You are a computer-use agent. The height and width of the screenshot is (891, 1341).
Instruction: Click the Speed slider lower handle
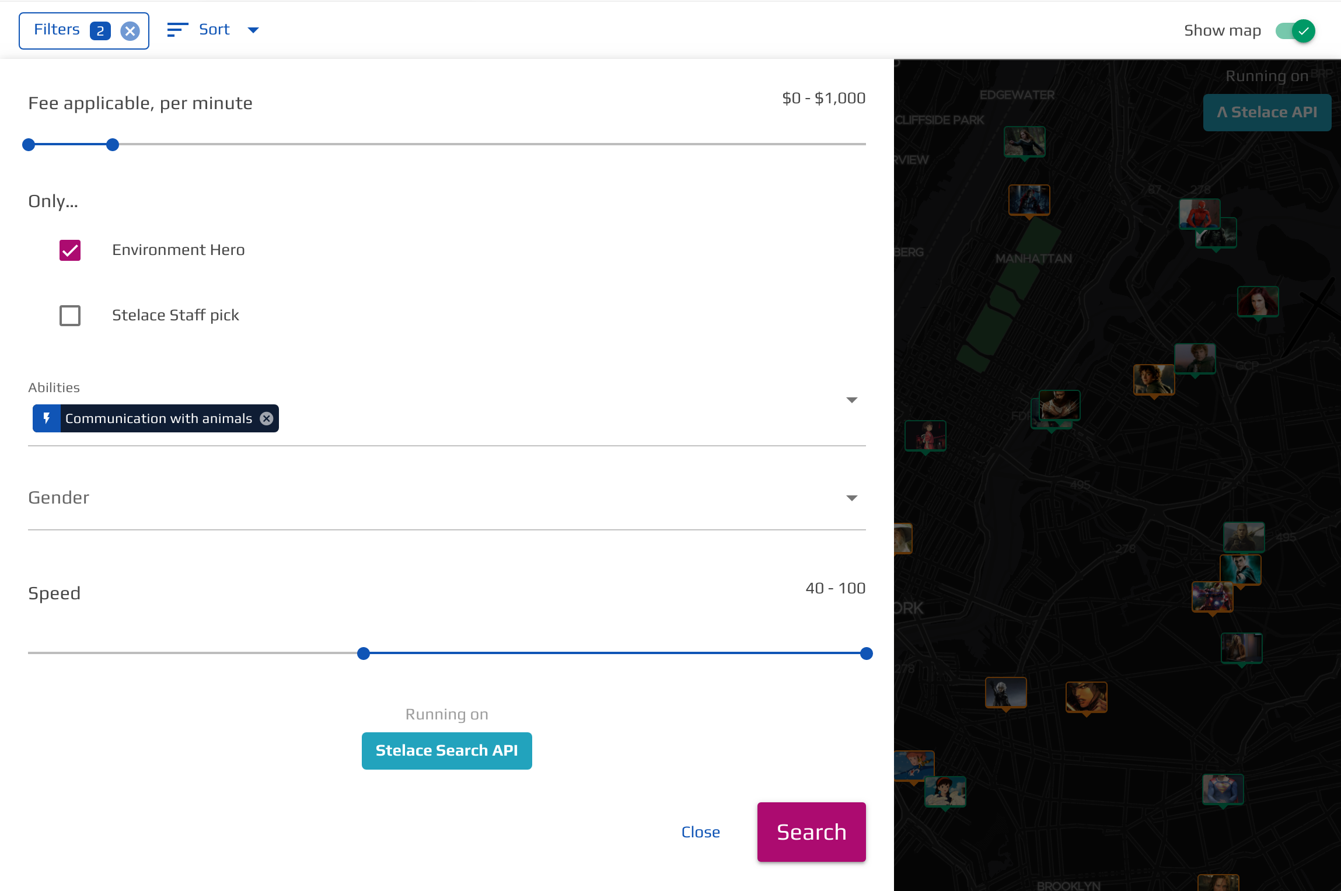pyautogui.click(x=364, y=654)
